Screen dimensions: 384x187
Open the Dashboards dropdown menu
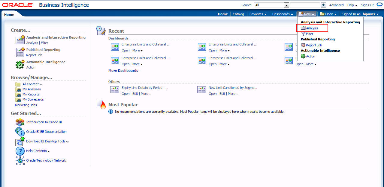tap(283, 14)
